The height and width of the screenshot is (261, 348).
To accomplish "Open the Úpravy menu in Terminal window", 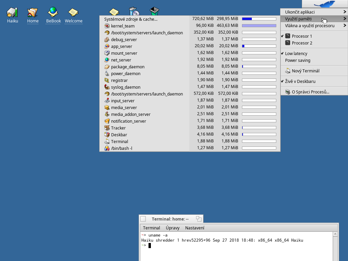I will [x=172, y=228].
